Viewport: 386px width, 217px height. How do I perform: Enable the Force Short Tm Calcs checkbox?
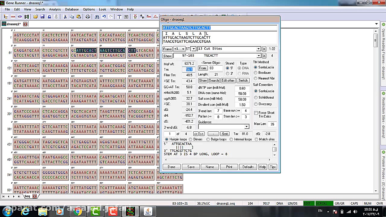[256, 113]
